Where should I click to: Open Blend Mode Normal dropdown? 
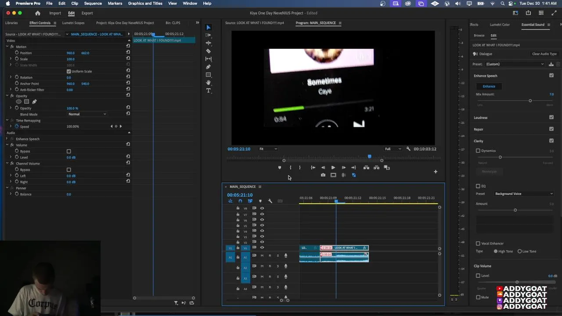(87, 114)
